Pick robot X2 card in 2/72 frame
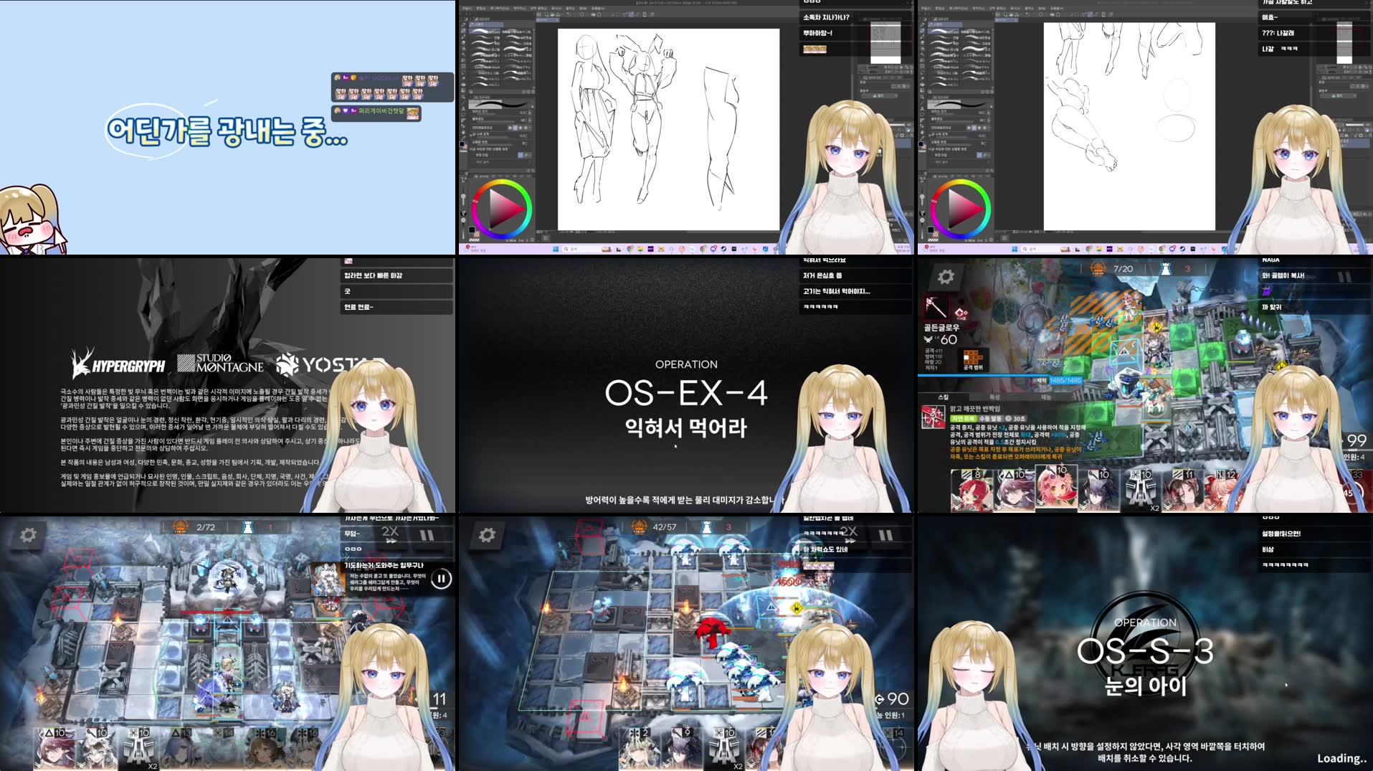Screen dimensions: 1373x771 (138, 748)
